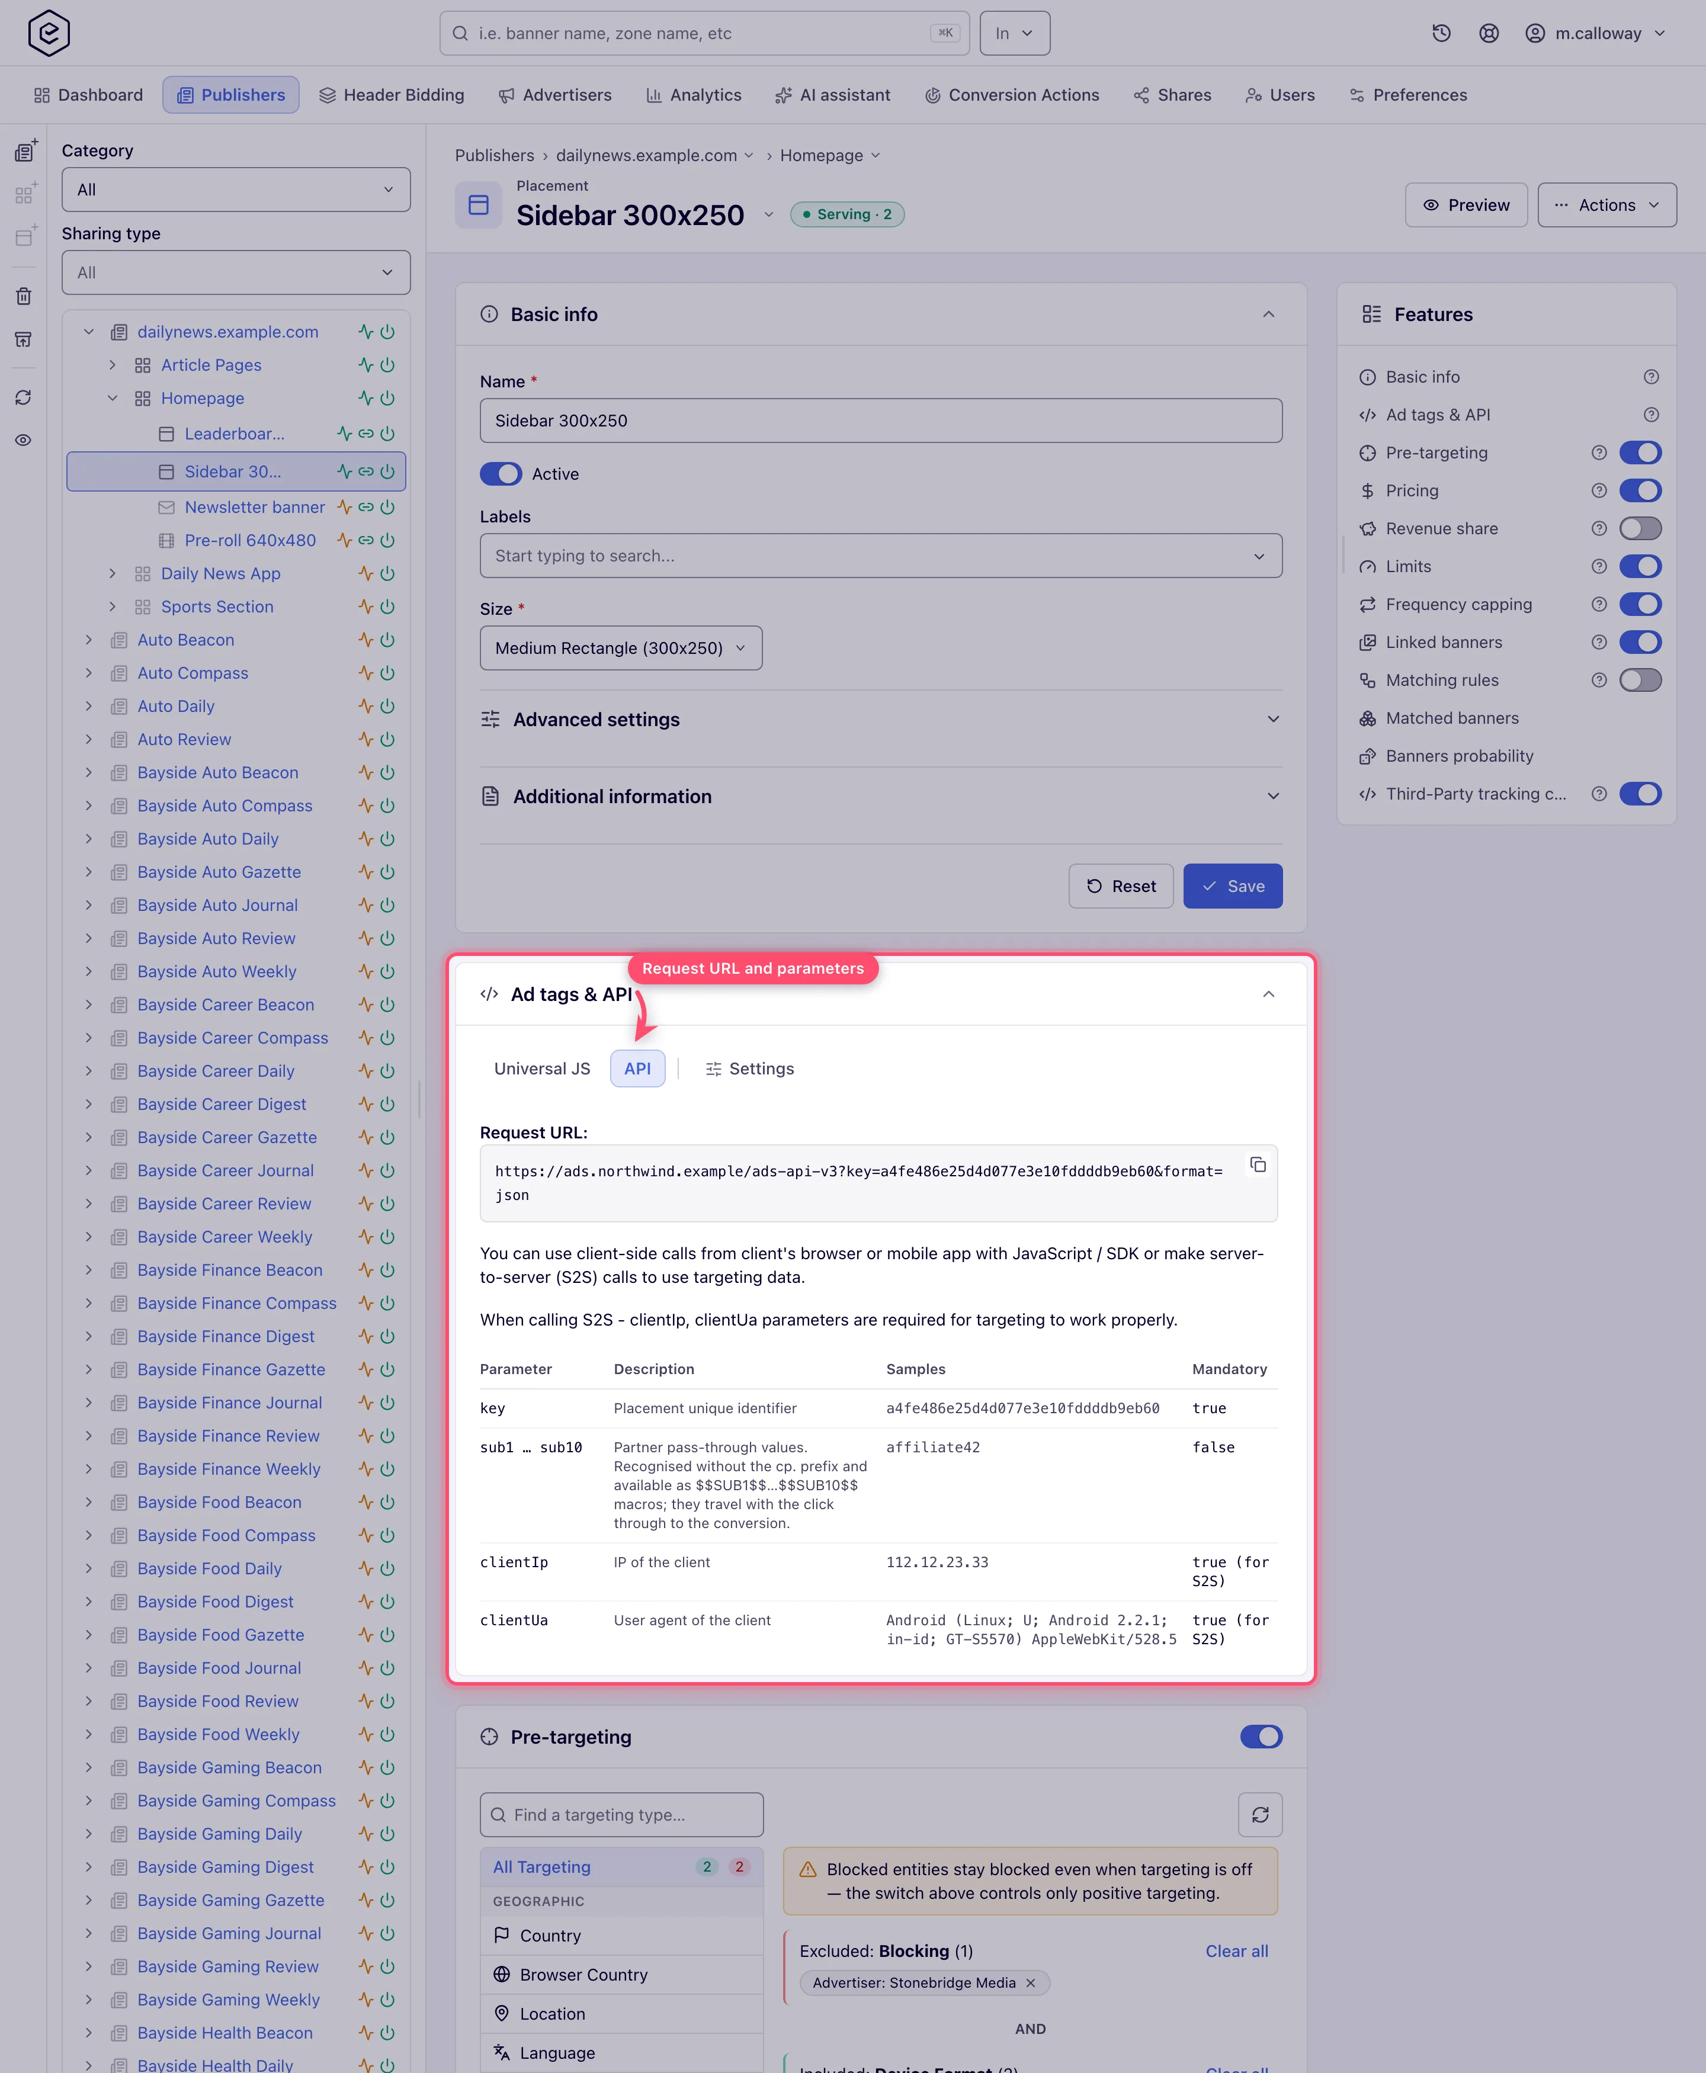1706x2073 pixels.
Task: Expand Additional information section
Action: click(x=880, y=796)
